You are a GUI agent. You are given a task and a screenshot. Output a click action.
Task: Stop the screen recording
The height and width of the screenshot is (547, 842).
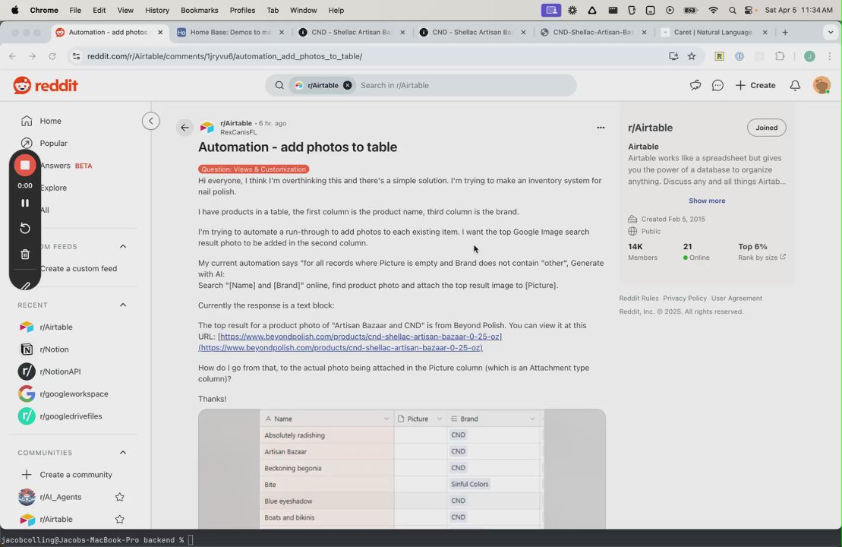(x=25, y=165)
